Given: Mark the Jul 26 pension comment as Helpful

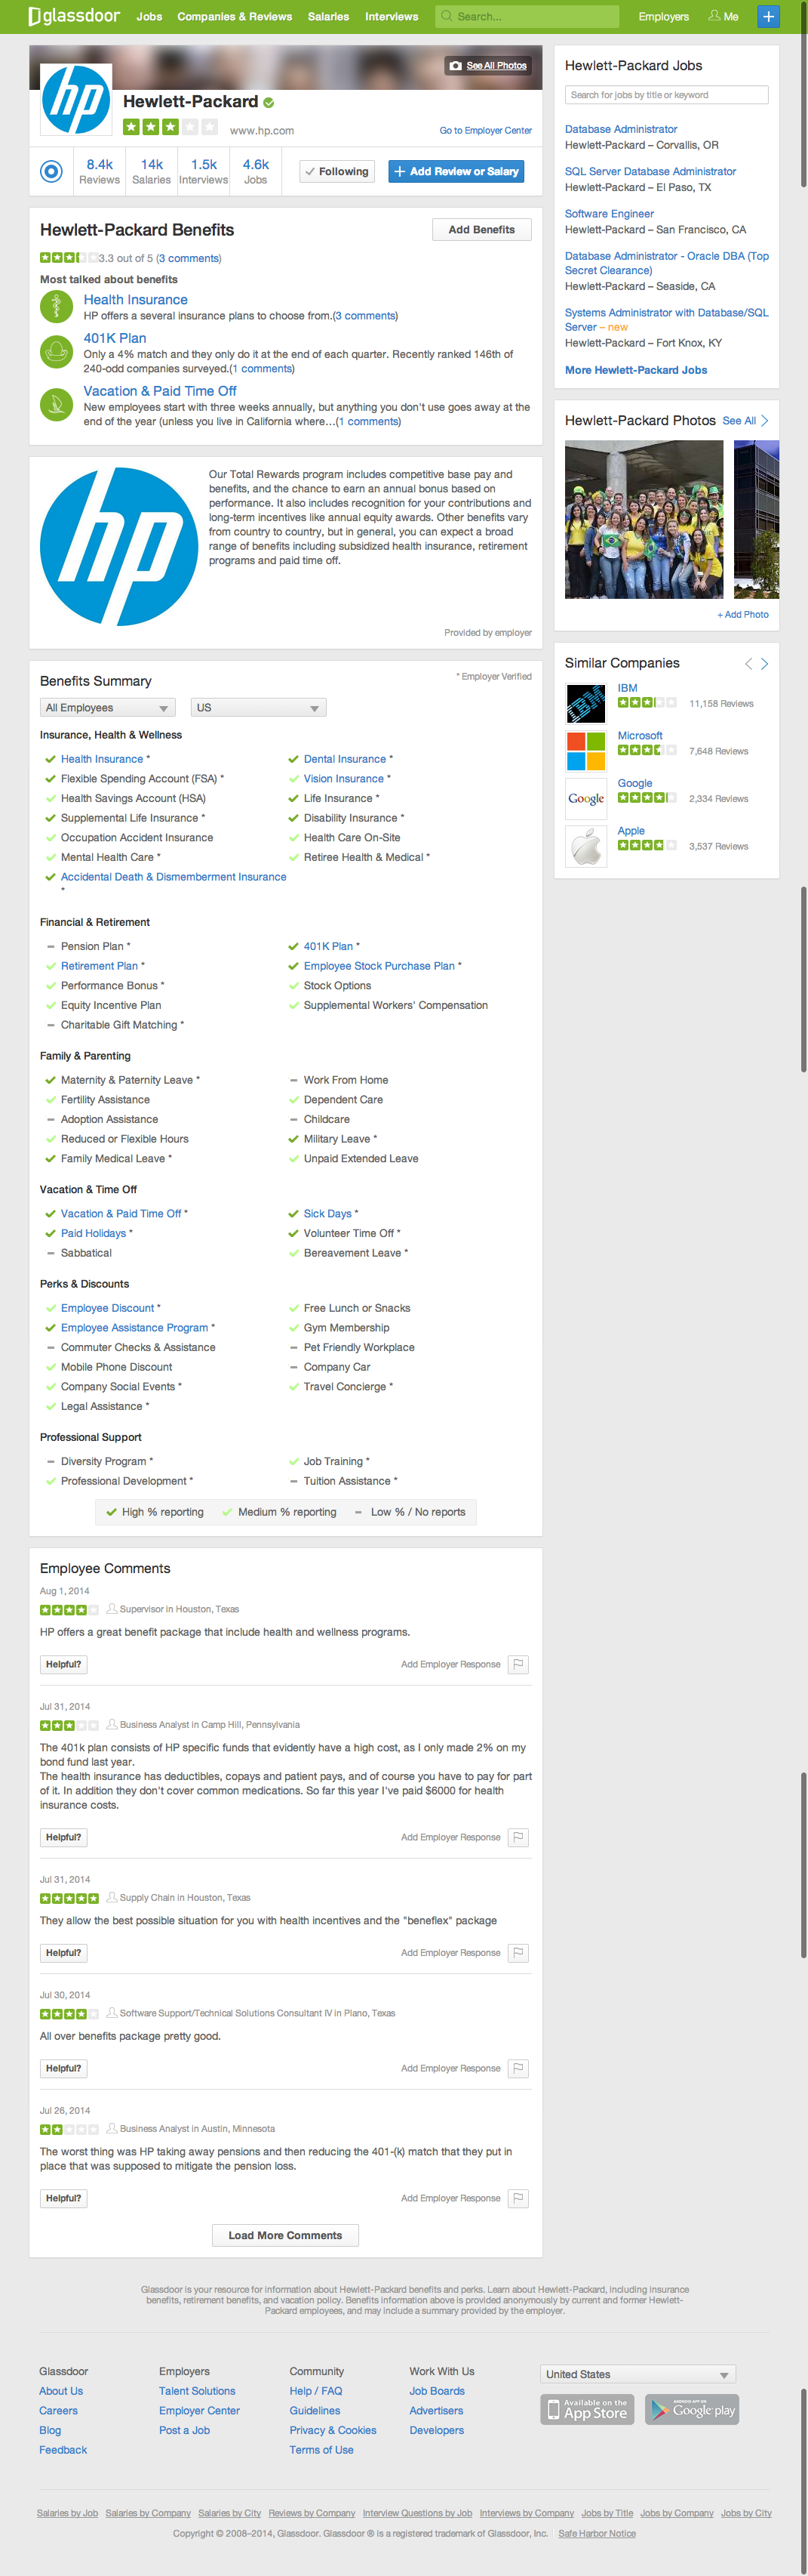Looking at the screenshot, I should (63, 2198).
